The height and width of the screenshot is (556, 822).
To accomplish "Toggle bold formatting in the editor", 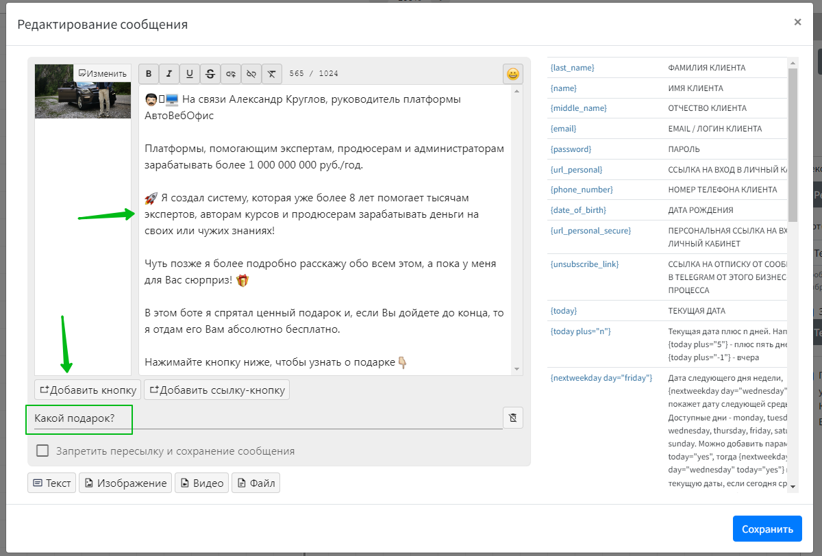I will 149,74.
